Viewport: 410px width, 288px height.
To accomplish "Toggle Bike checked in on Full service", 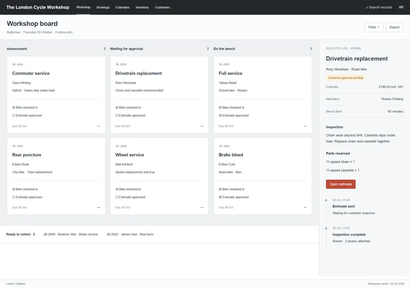I will pyautogui.click(x=220, y=107).
